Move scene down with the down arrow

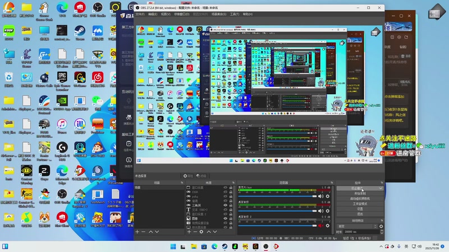click(157, 232)
